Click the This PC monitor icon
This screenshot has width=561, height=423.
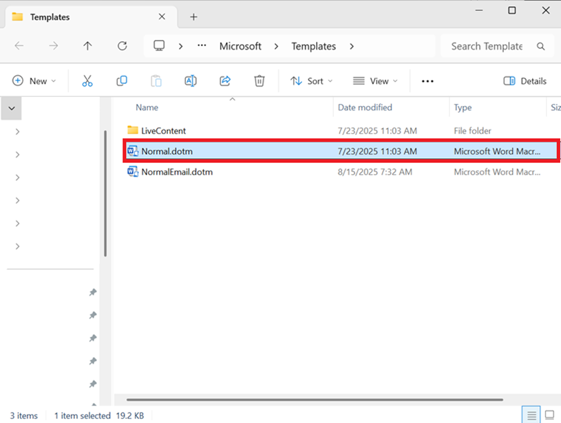159,45
